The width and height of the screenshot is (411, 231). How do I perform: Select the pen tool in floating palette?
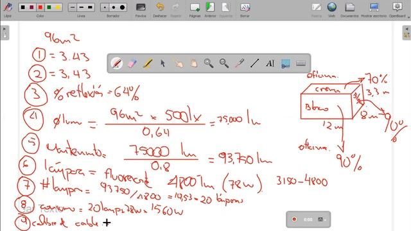point(117,64)
